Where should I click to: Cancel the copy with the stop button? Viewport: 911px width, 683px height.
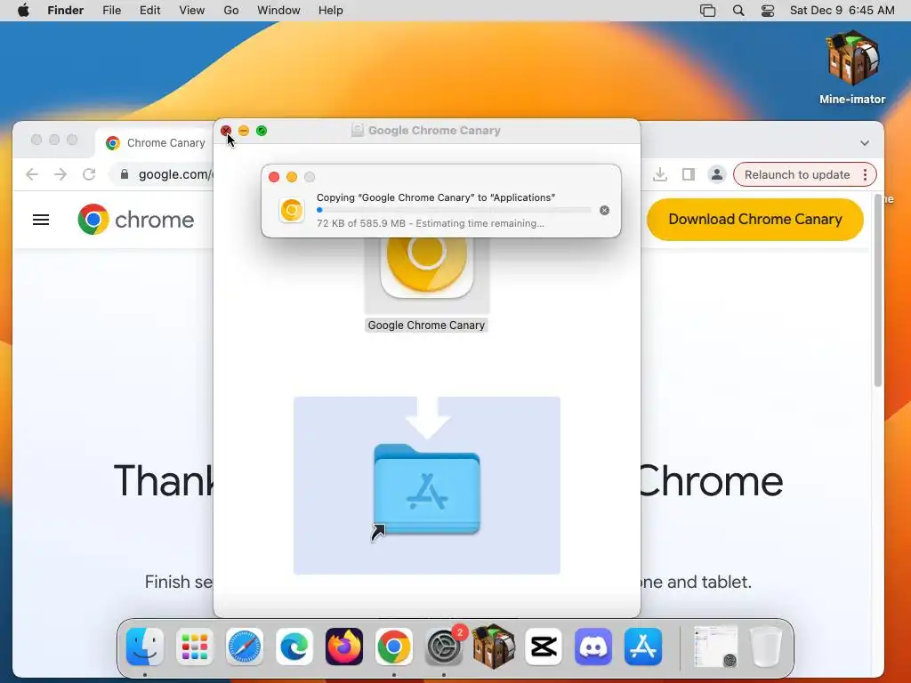[x=604, y=210]
